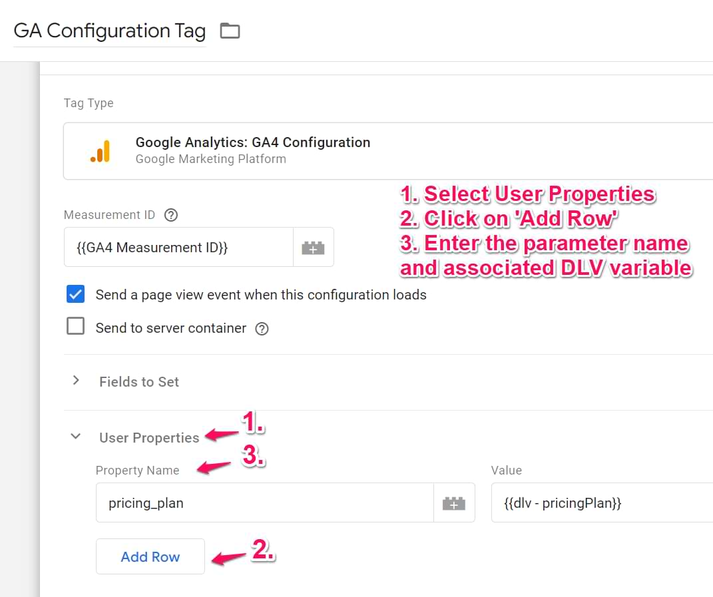The width and height of the screenshot is (713, 597).
Task: Open the Measurement ID help tooltip icon
Action: click(170, 215)
